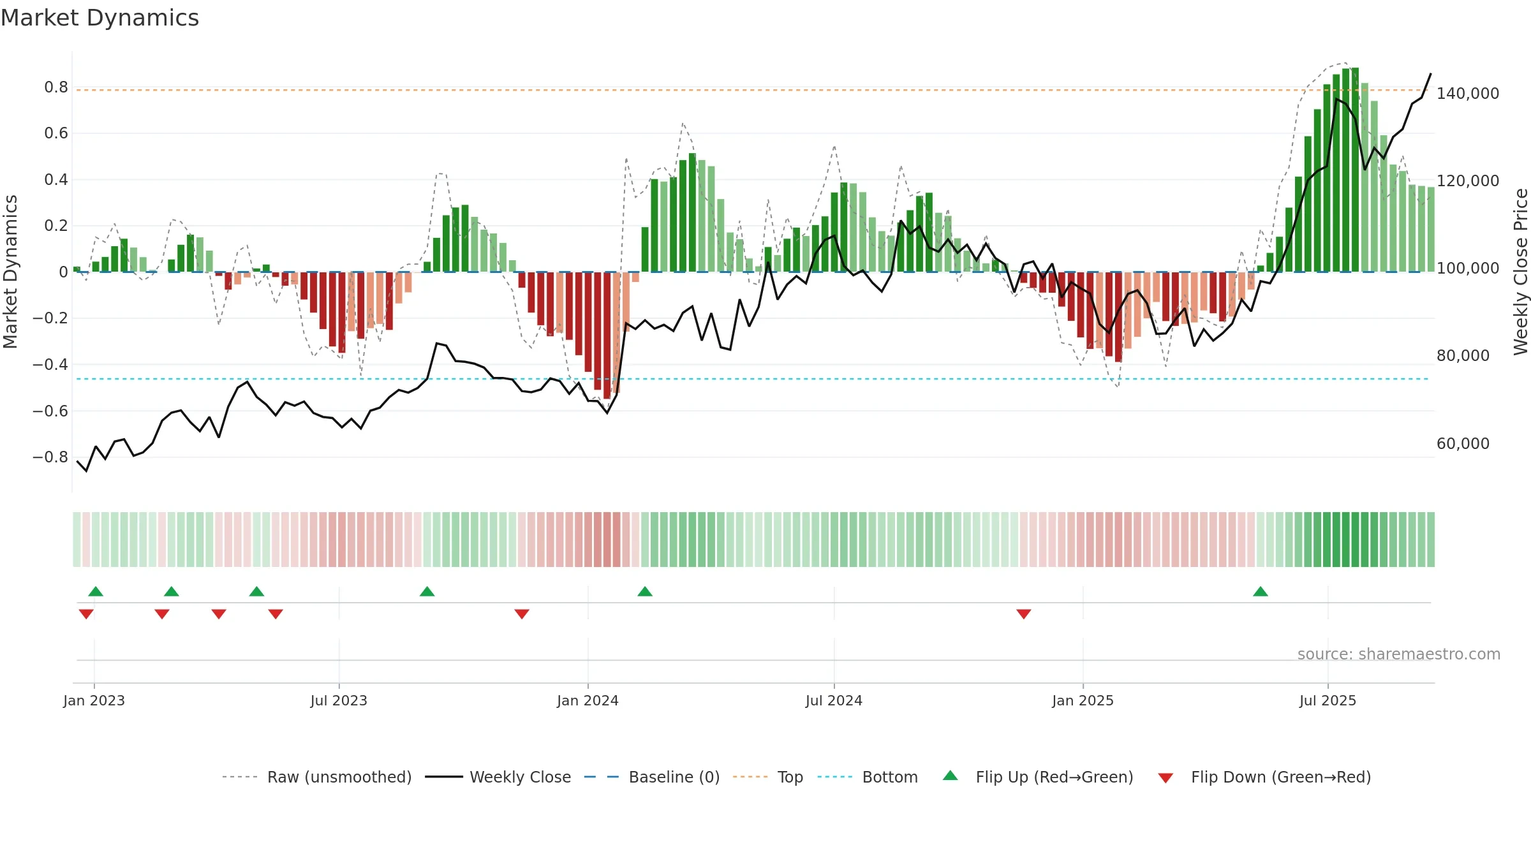The image size is (1531, 861).
Task: Click the −0.2 left axis tick label
Action: 50,318
